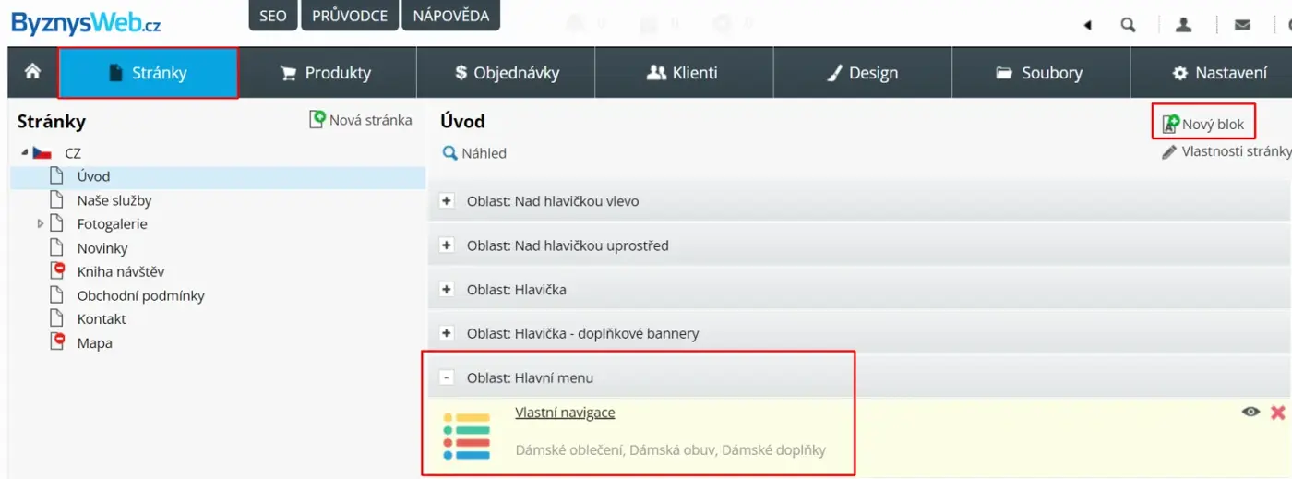1292x479 pixels.
Task: Click the left arrow icon in header
Action: coord(1088,25)
